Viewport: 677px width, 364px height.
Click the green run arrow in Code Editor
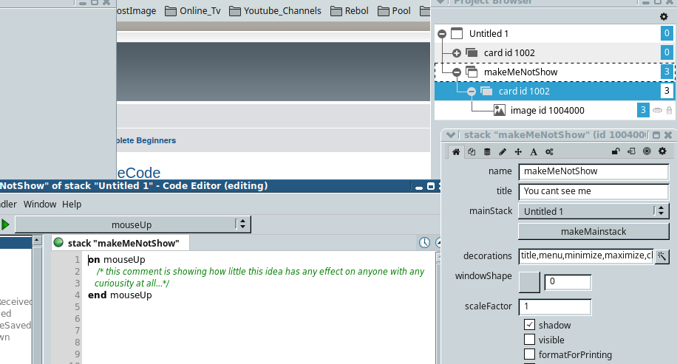pos(6,224)
